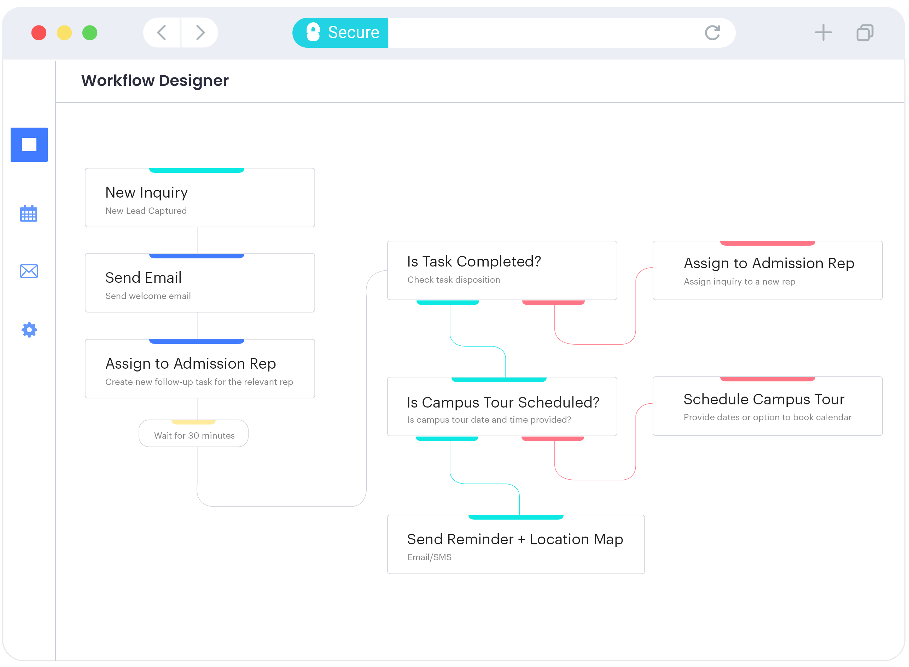Refresh the page with the reload icon
909x667 pixels.
coord(713,32)
